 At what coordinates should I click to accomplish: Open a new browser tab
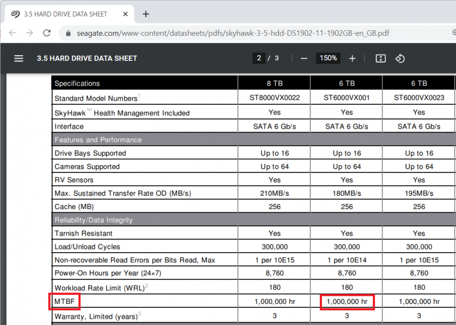[146, 14]
